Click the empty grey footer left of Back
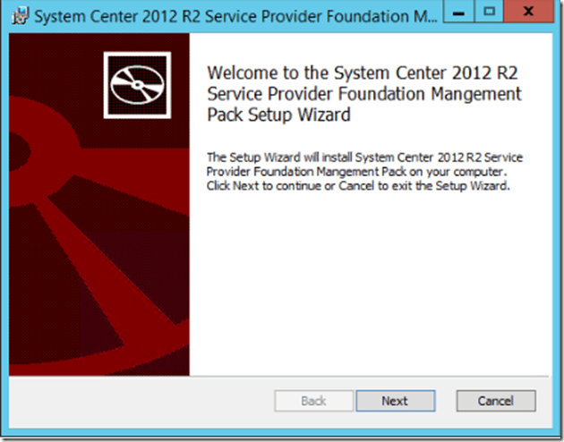The image size is (564, 442). pyautogui.click(x=134, y=401)
